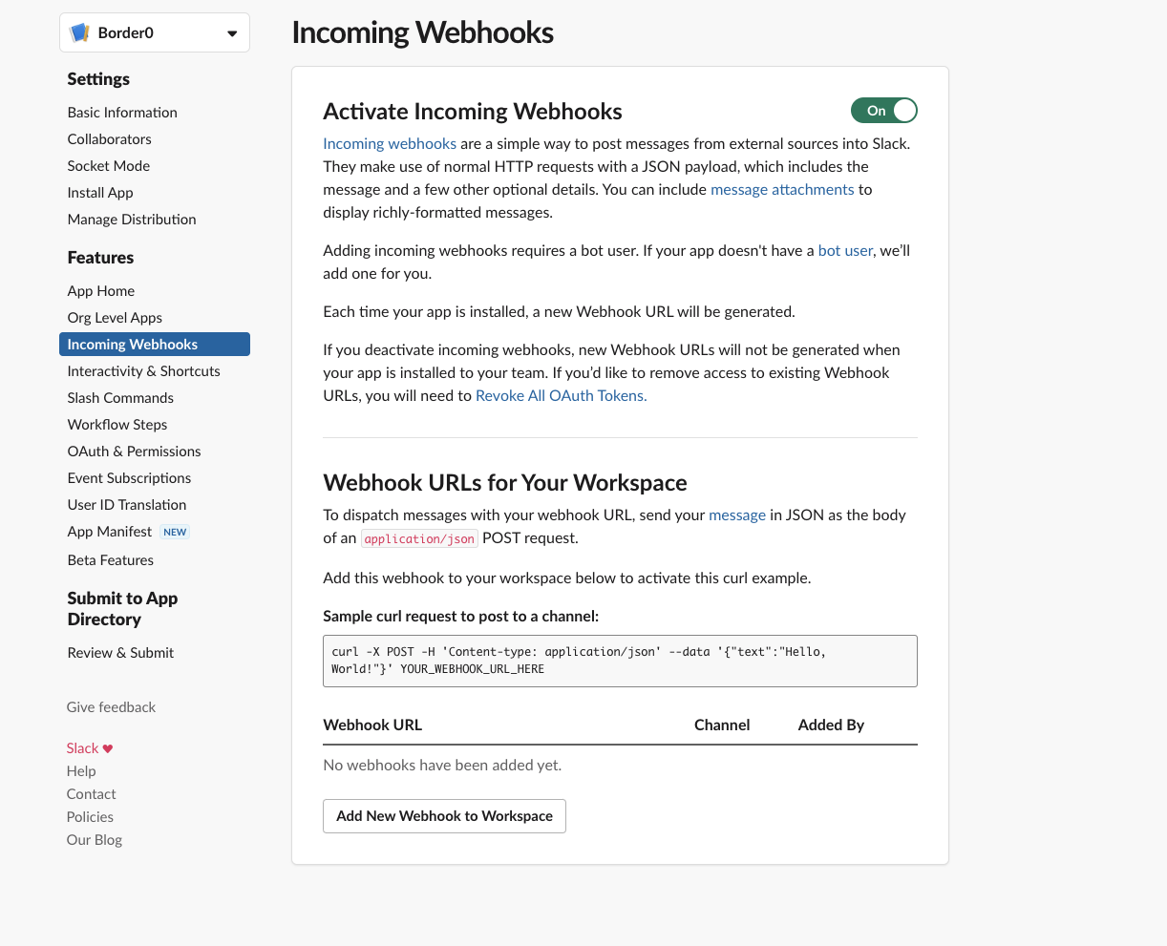Follow the Incoming webhooks hyperlink
Screen dimensions: 1167x946
coord(390,144)
